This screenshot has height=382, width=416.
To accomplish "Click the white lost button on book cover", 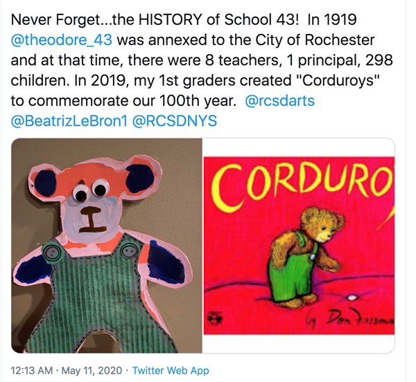I will (352, 298).
